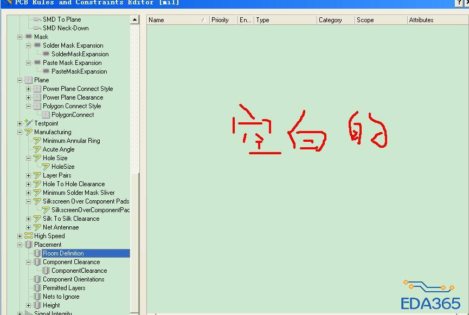
Task: Expand the Layer Pairs node
Action: click(28, 175)
